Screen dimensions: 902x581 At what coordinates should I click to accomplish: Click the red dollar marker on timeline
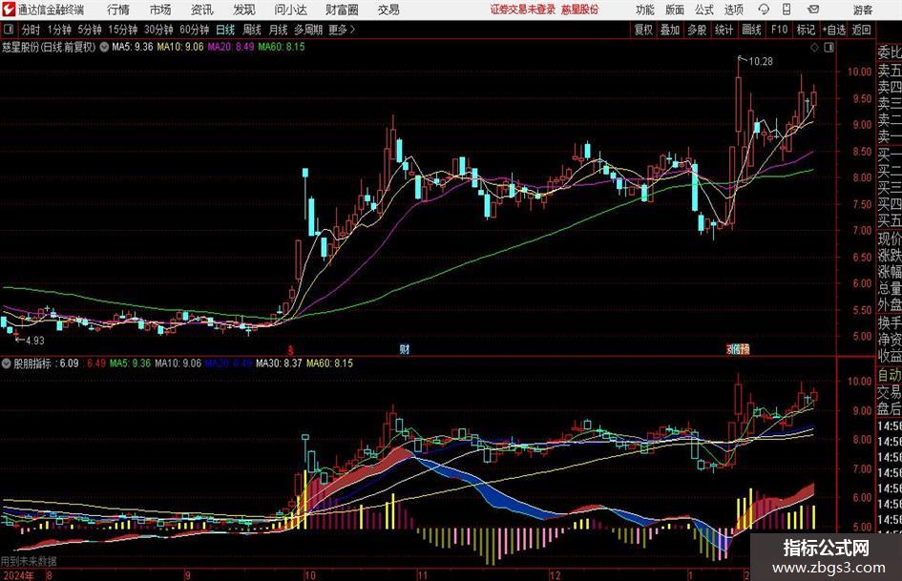[291, 349]
